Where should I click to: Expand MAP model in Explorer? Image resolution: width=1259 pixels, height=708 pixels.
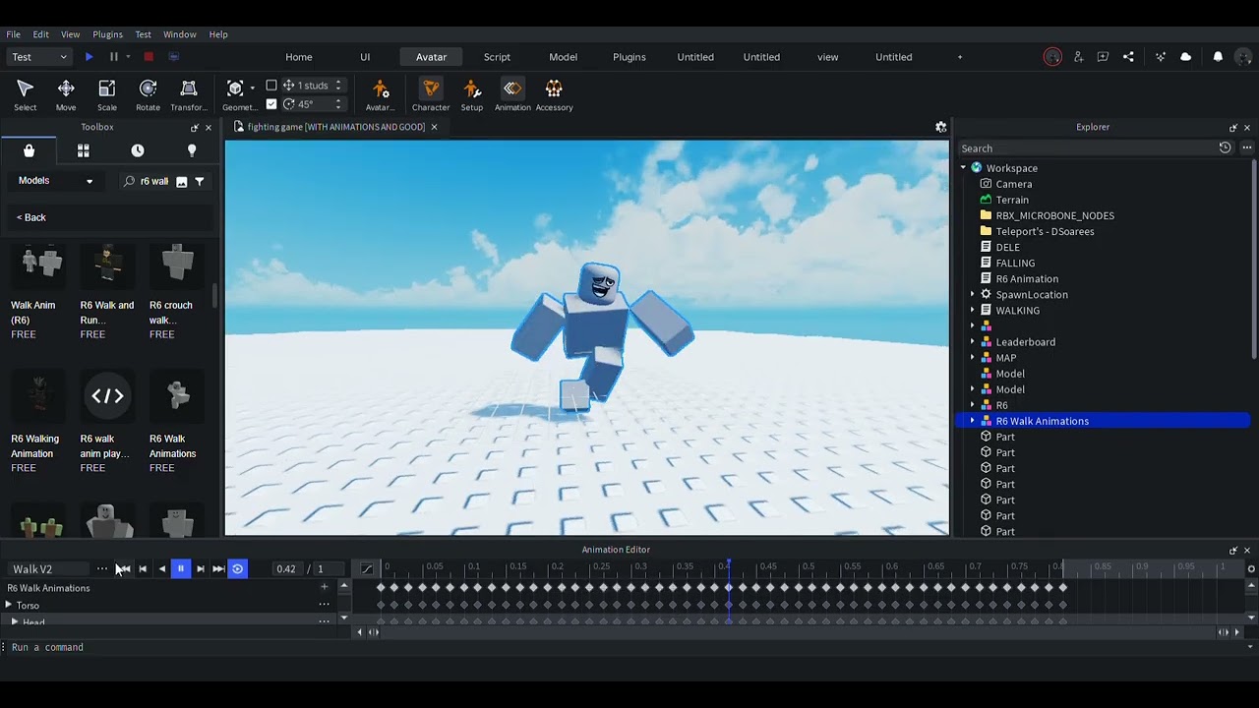pos(973,358)
